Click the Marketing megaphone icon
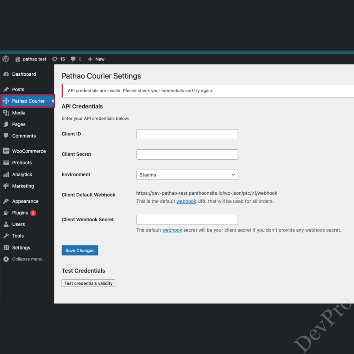 [x=7, y=186]
